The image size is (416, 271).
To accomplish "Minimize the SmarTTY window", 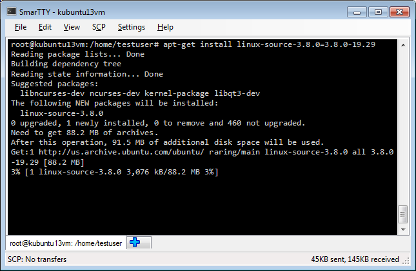I will (357, 12).
